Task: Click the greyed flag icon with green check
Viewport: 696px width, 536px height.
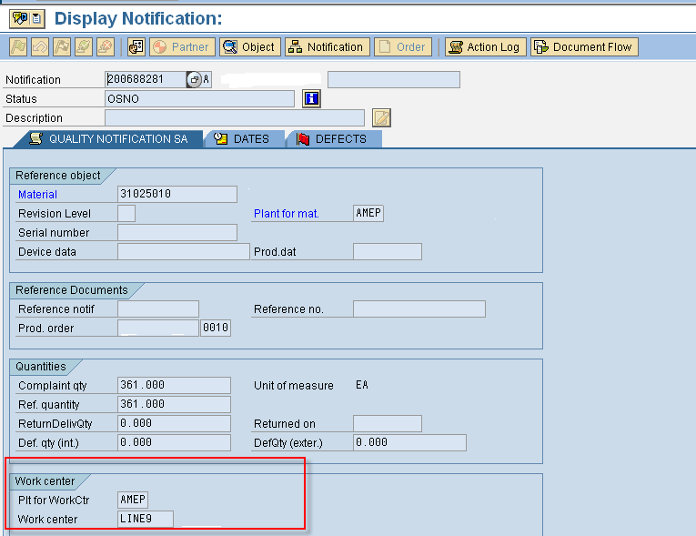Action: pyautogui.click(x=84, y=46)
